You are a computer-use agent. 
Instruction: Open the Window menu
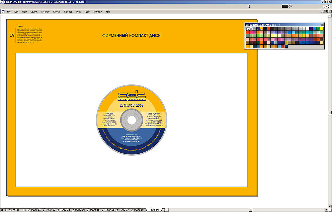click(x=98, y=12)
